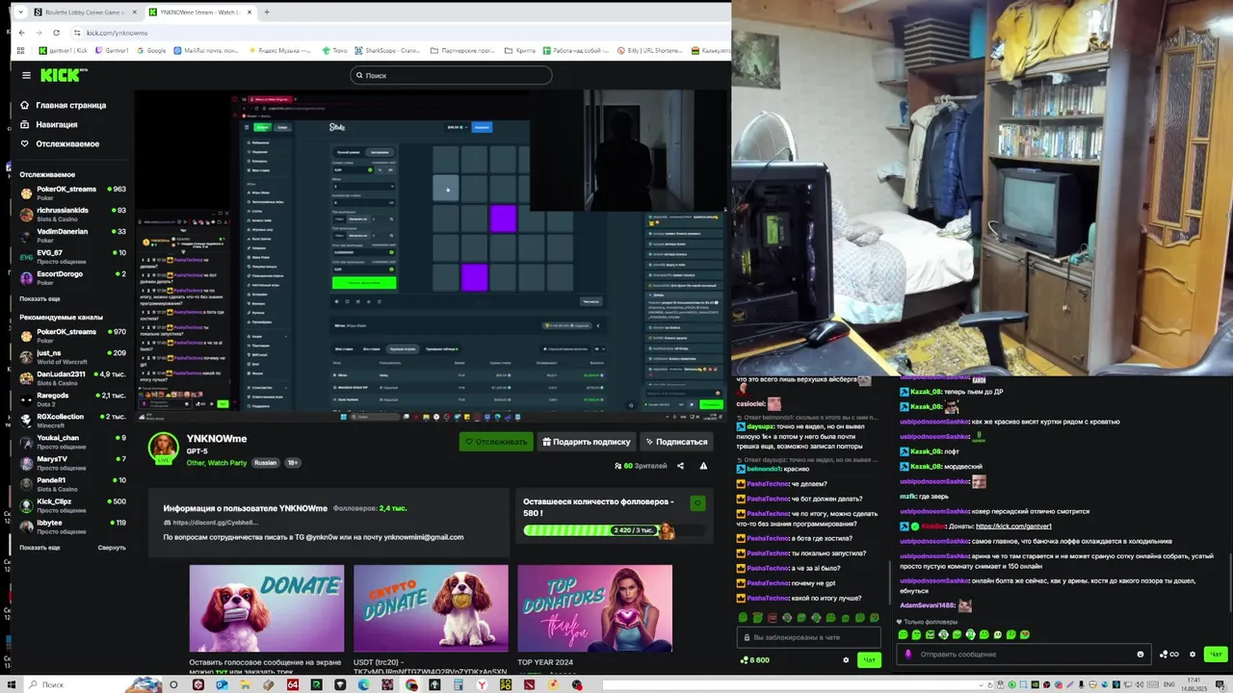Switch to YNKNOWme Stream browser tab

[200, 13]
